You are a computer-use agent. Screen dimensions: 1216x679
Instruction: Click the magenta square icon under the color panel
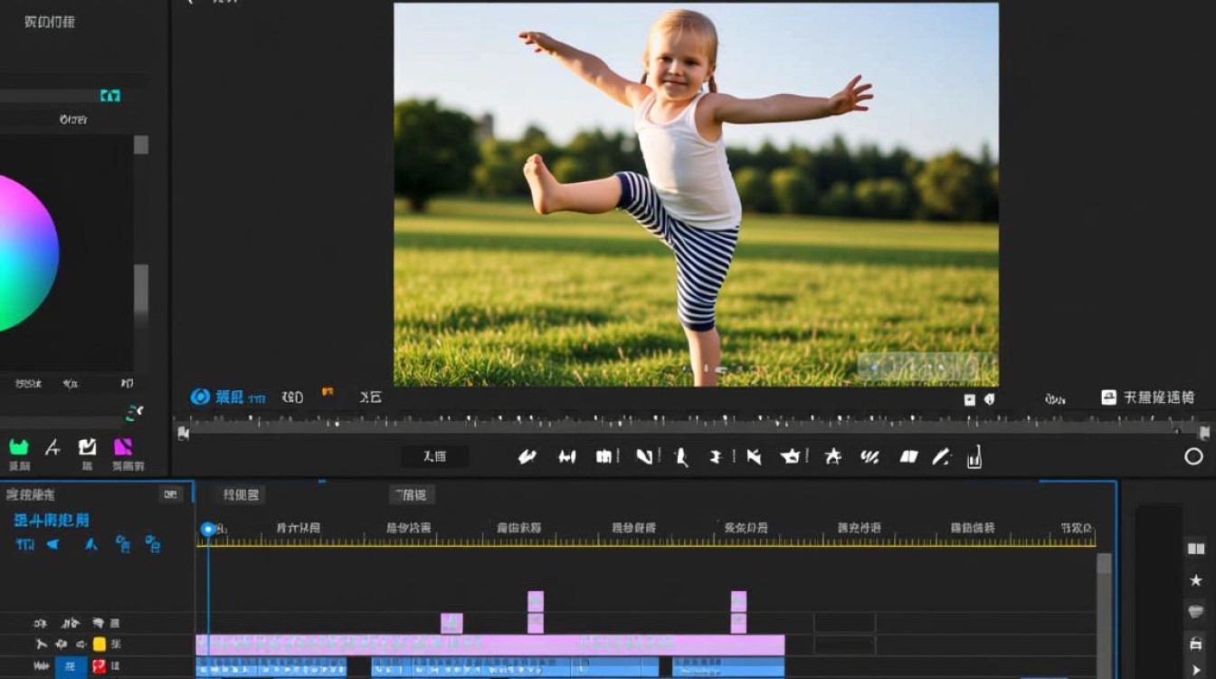(123, 446)
